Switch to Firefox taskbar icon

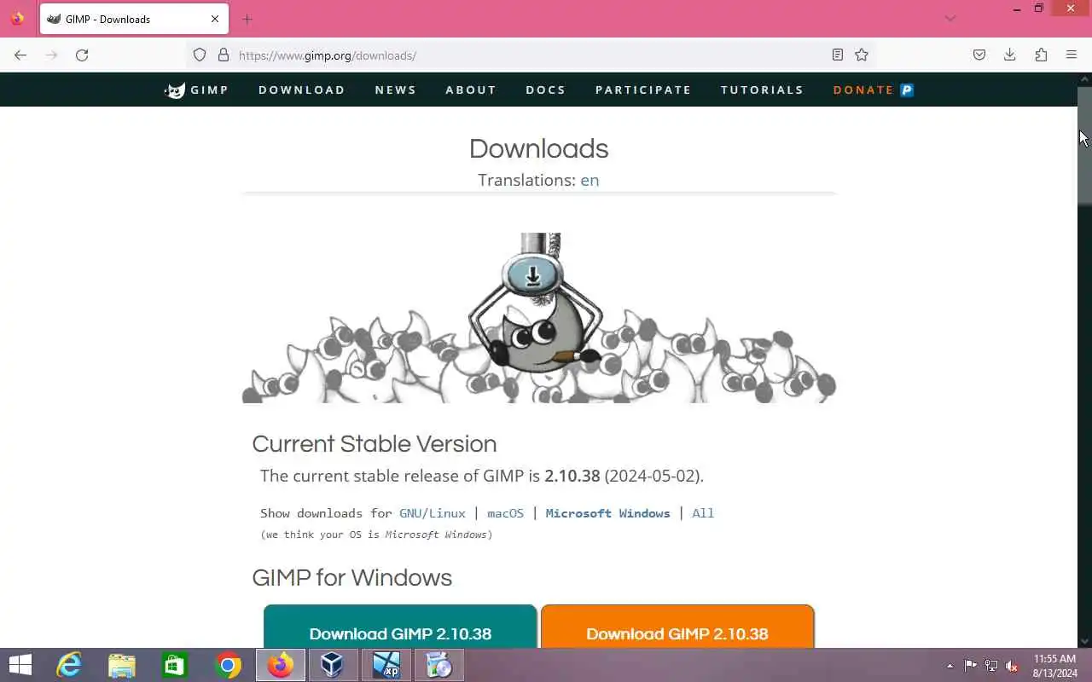click(x=281, y=665)
